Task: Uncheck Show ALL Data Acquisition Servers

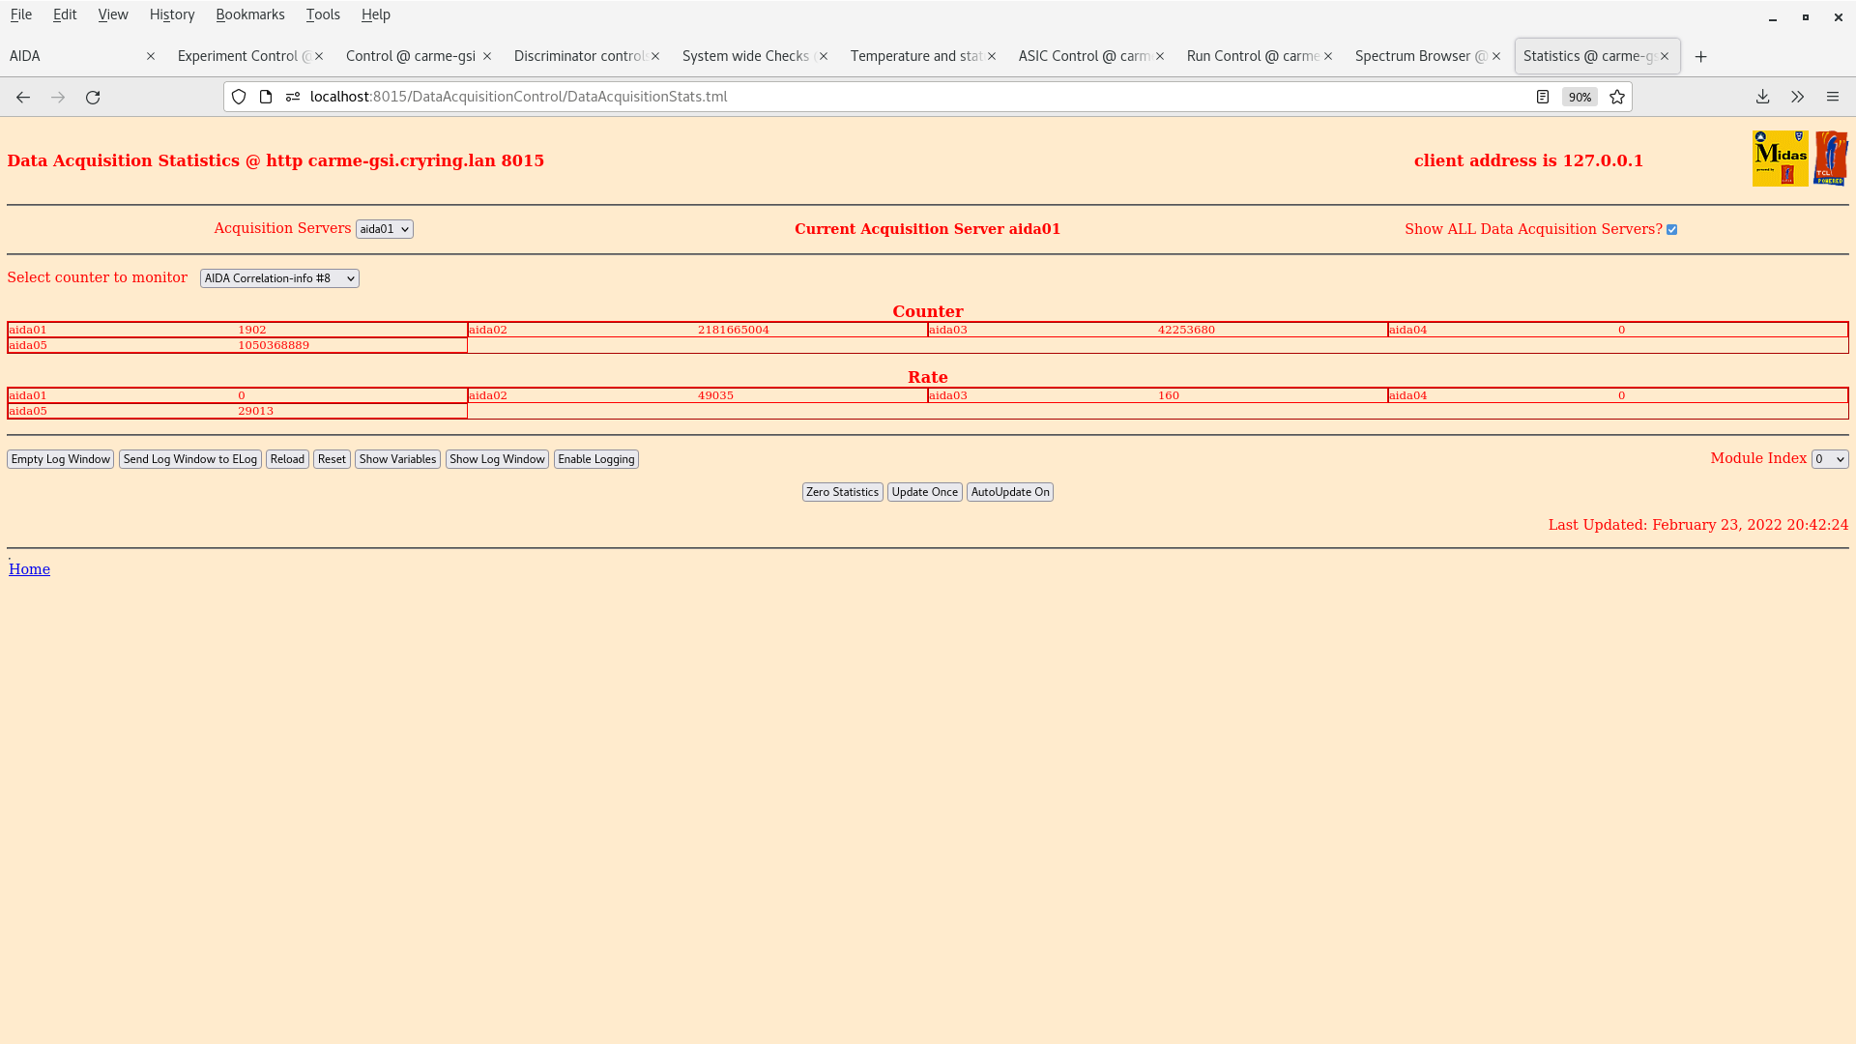Action: (x=1671, y=230)
